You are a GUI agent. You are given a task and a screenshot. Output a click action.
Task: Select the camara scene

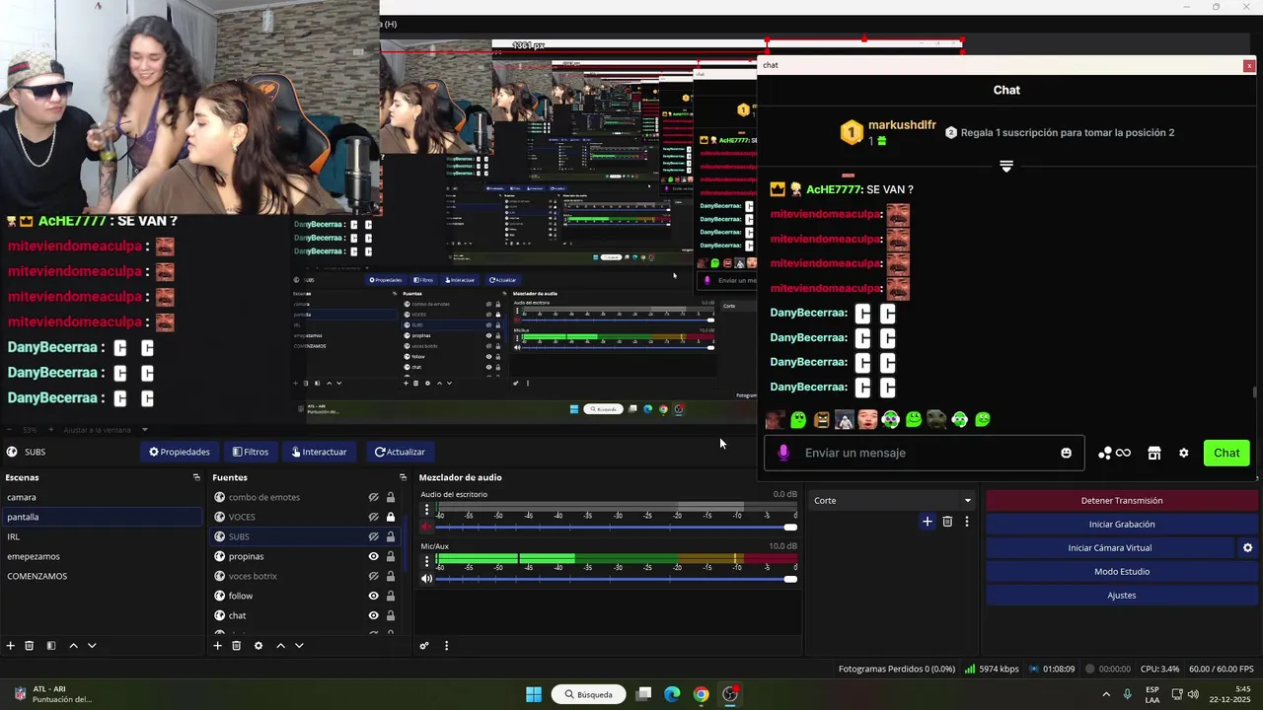click(102, 497)
